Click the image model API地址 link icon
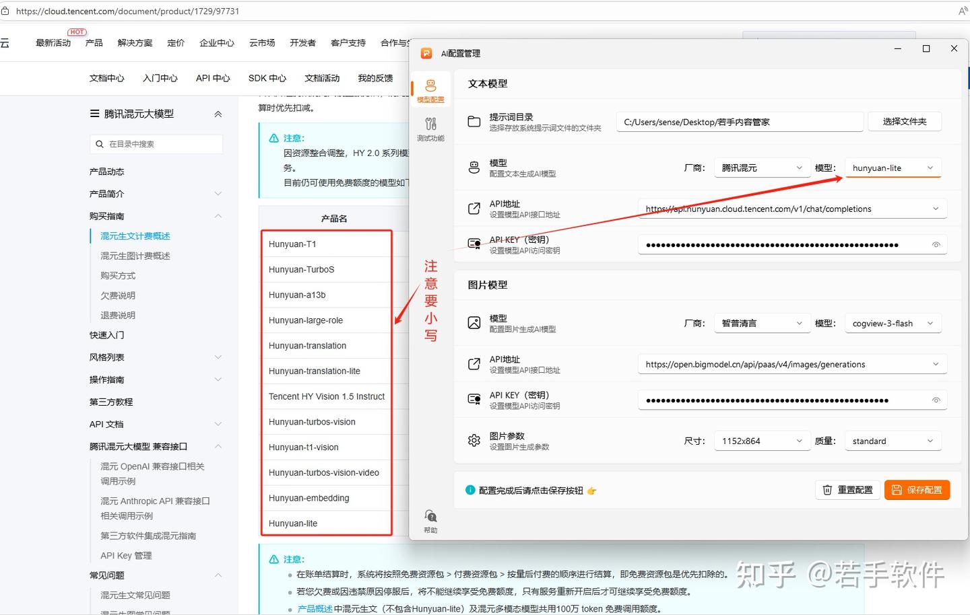Viewport: 970px width, 615px height. 474,364
